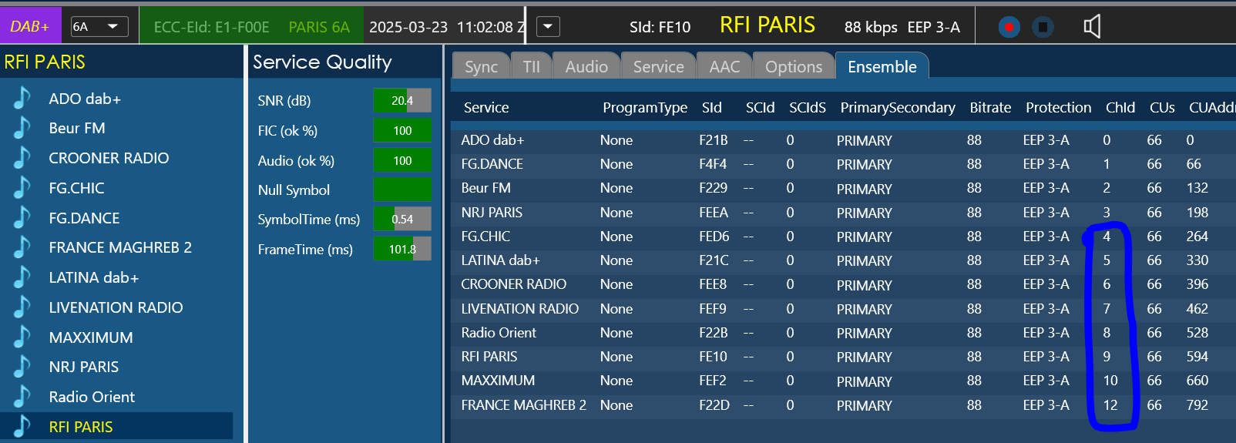The width and height of the screenshot is (1236, 443).
Task: Click the music note beside RFI PARIS
Action: 22,426
